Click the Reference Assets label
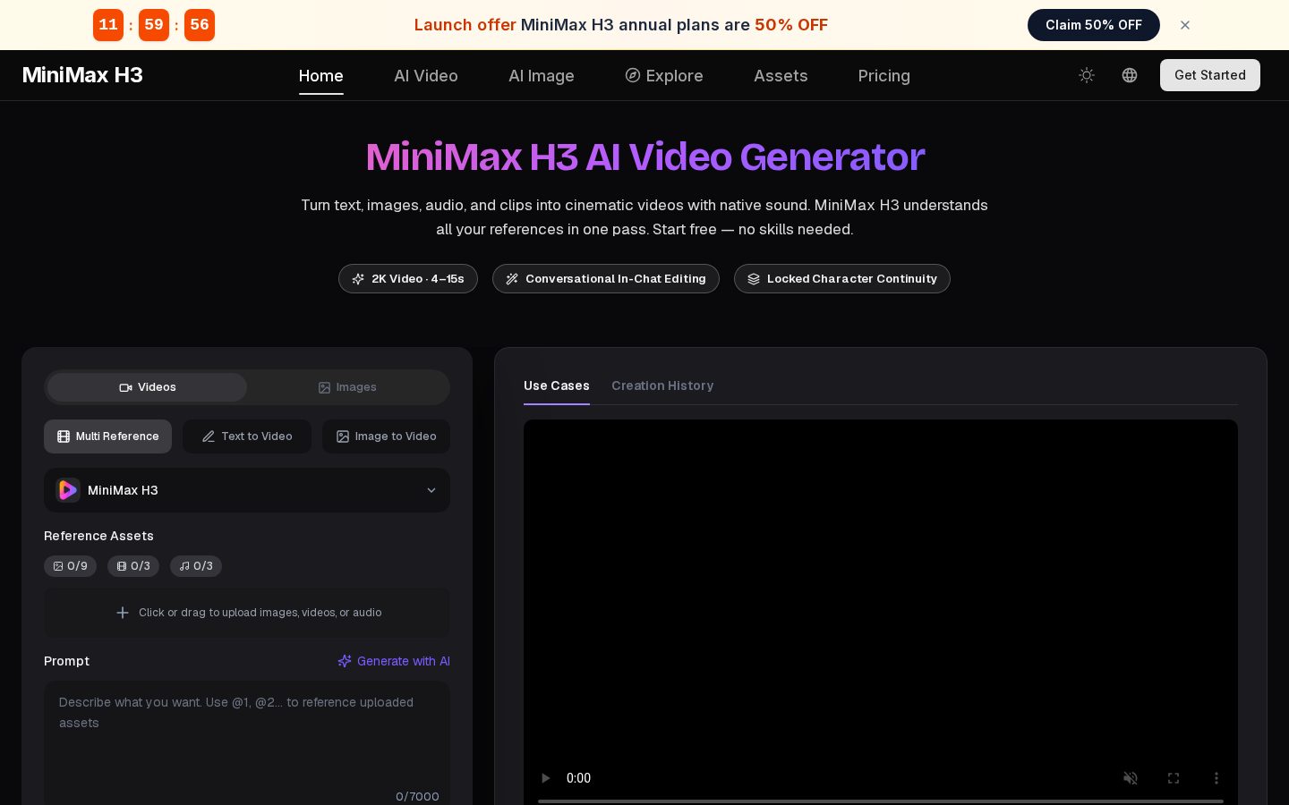 98,536
